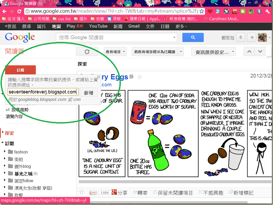The height and width of the screenshot is (205, 273).
Task: Open the Carolines Mod bookmark
Action: (x=221, y=19)
